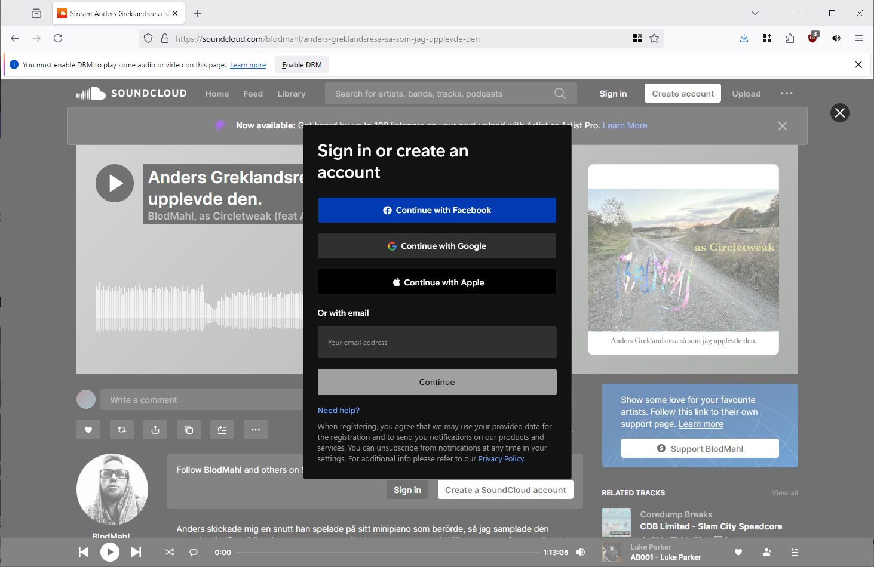Click Enable DRM button
This screenshot has height=567, width=874.
pos(302,65)
